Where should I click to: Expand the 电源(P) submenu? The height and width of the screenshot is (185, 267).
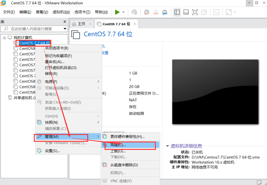pyautogui.click(x=69, y=81)
